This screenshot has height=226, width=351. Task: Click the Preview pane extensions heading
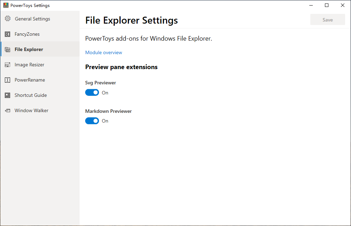pyautogui.click(x=121, y=67)
